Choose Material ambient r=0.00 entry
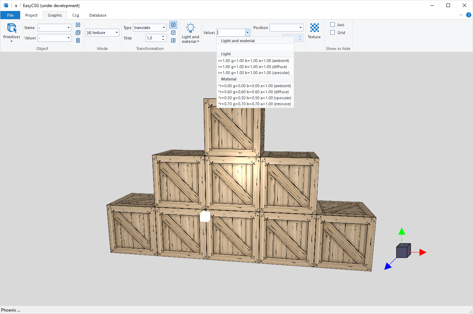The width and height of the screenshot is (473, 314). (255, 86)
